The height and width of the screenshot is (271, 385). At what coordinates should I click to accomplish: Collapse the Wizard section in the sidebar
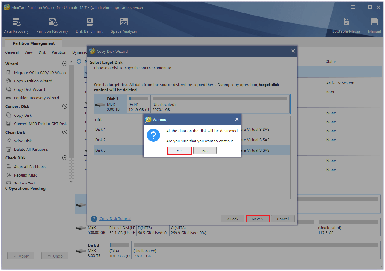click(64, 64)
